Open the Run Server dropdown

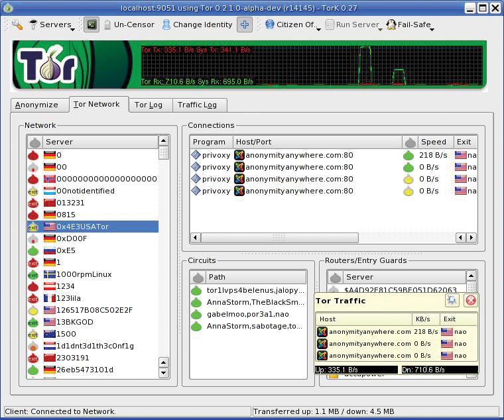coord(354,25)
